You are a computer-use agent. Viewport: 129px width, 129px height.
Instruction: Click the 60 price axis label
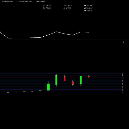tap(123, 80)
